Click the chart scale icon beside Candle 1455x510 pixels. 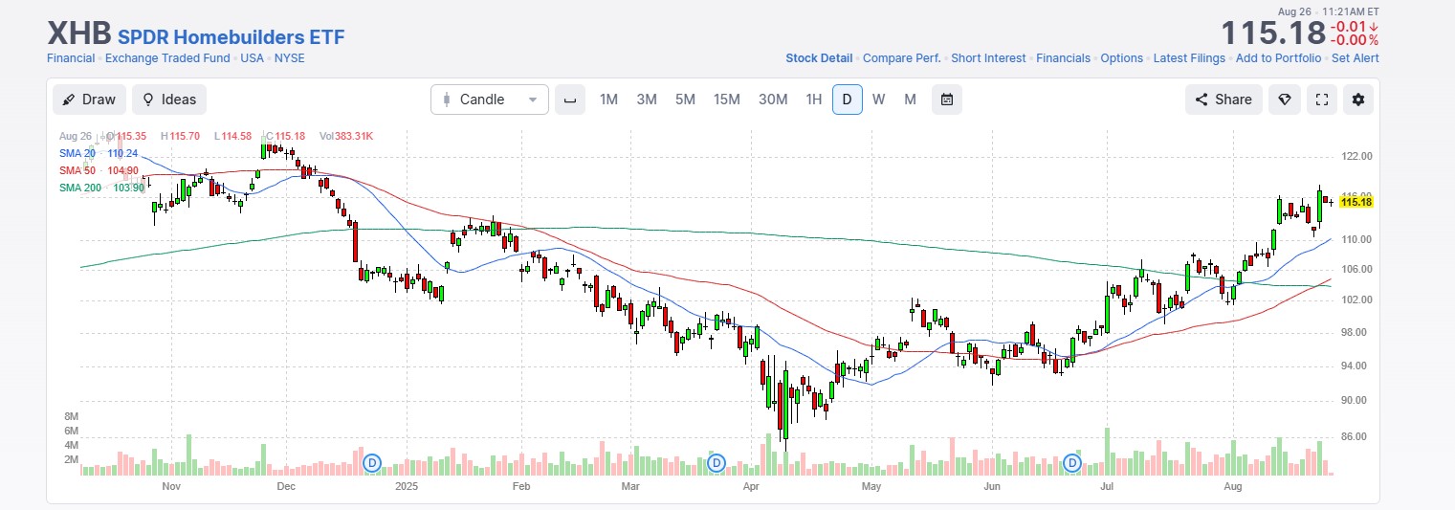(570, 100)
